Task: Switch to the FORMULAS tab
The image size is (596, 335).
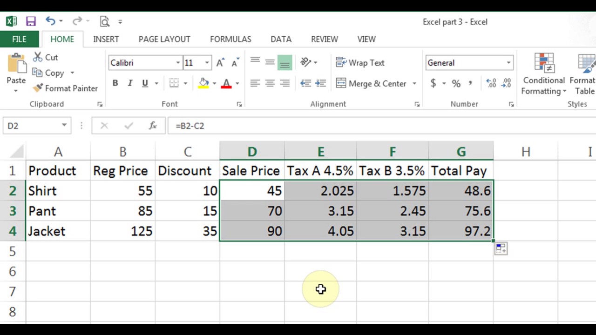Action: (230, 39)
